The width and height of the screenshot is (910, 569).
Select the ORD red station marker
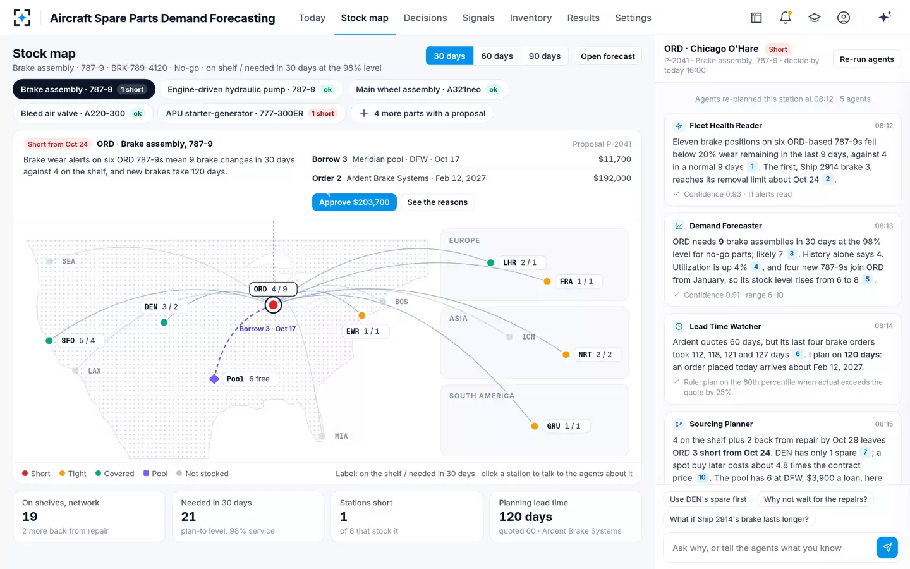[x=273, y=305]
